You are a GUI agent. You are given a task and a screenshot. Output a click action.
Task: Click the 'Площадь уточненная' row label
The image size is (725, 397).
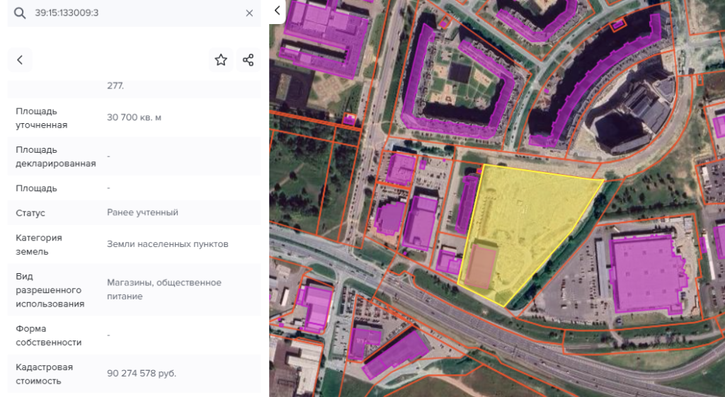click(x=42, y=117)
